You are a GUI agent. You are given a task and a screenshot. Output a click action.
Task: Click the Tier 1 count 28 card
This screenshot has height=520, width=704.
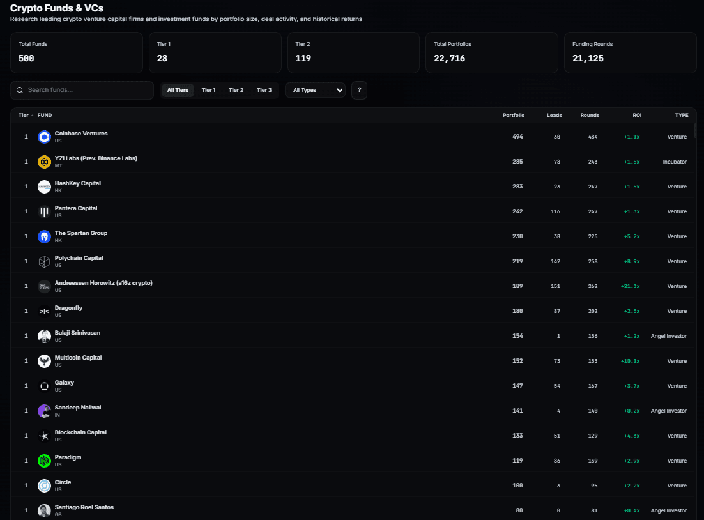pos(215,52)
